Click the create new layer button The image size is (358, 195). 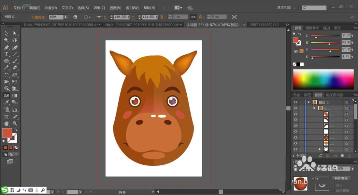342,156
